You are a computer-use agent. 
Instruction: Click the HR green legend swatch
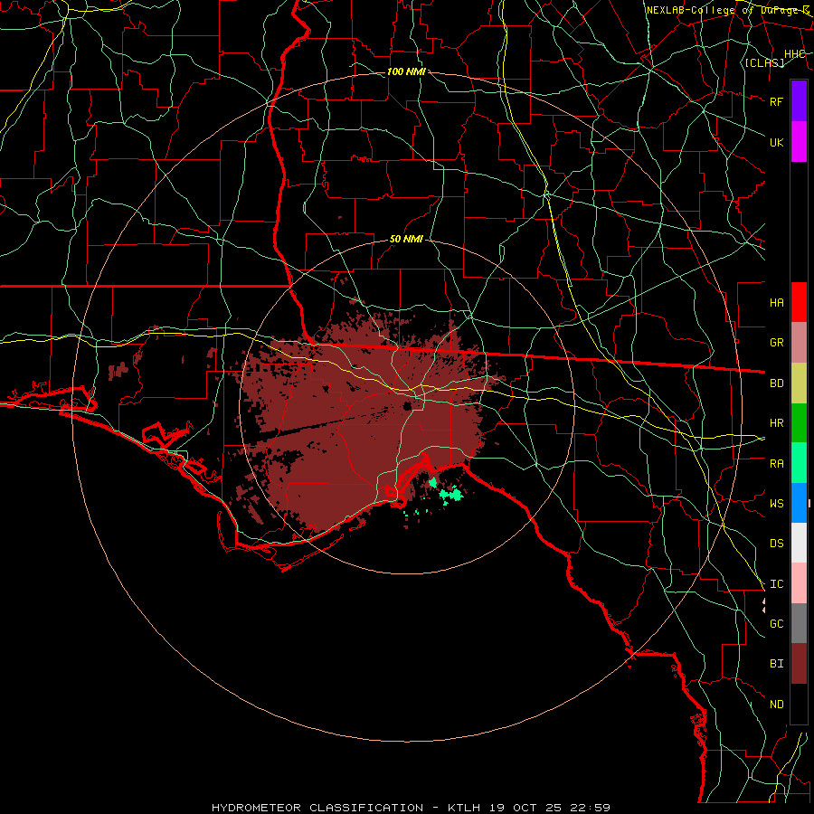[799, 423]
